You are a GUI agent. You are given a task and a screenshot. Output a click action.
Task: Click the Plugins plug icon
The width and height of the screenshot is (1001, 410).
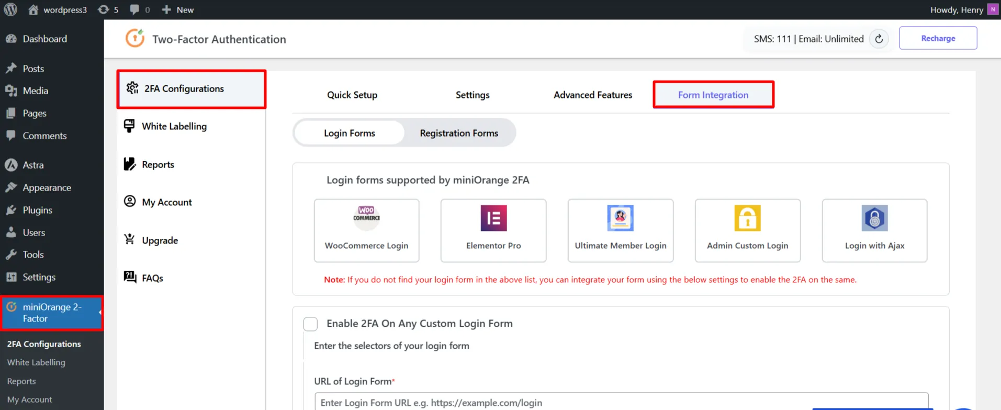point(11,210)
